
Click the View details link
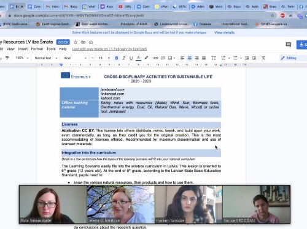(x=224, y=32)
